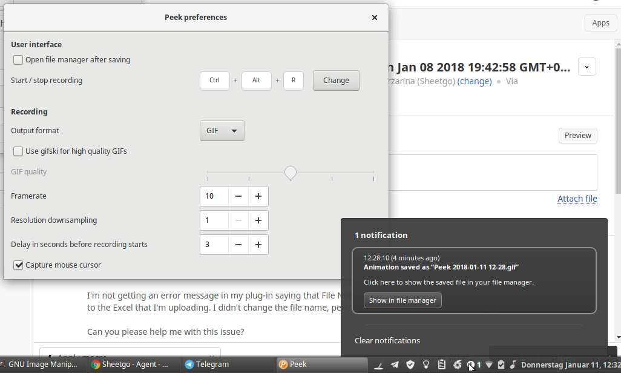Open the ticket title dropdown chevron
Screen dimensions: 621x373
click(587, 67)
